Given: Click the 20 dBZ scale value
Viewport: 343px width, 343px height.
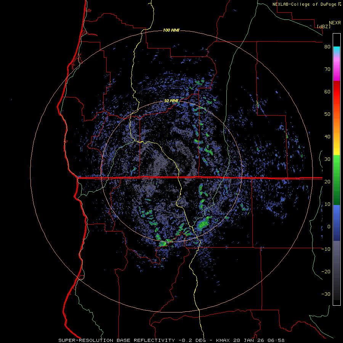Looking at the screenshot, I should (327, 182).
